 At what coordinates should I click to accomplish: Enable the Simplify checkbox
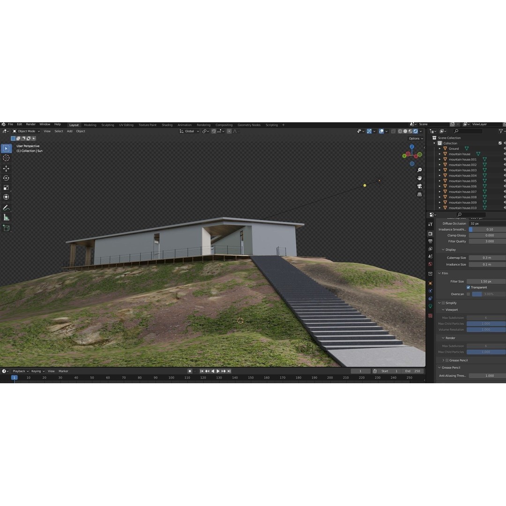(x=443, y=303)
